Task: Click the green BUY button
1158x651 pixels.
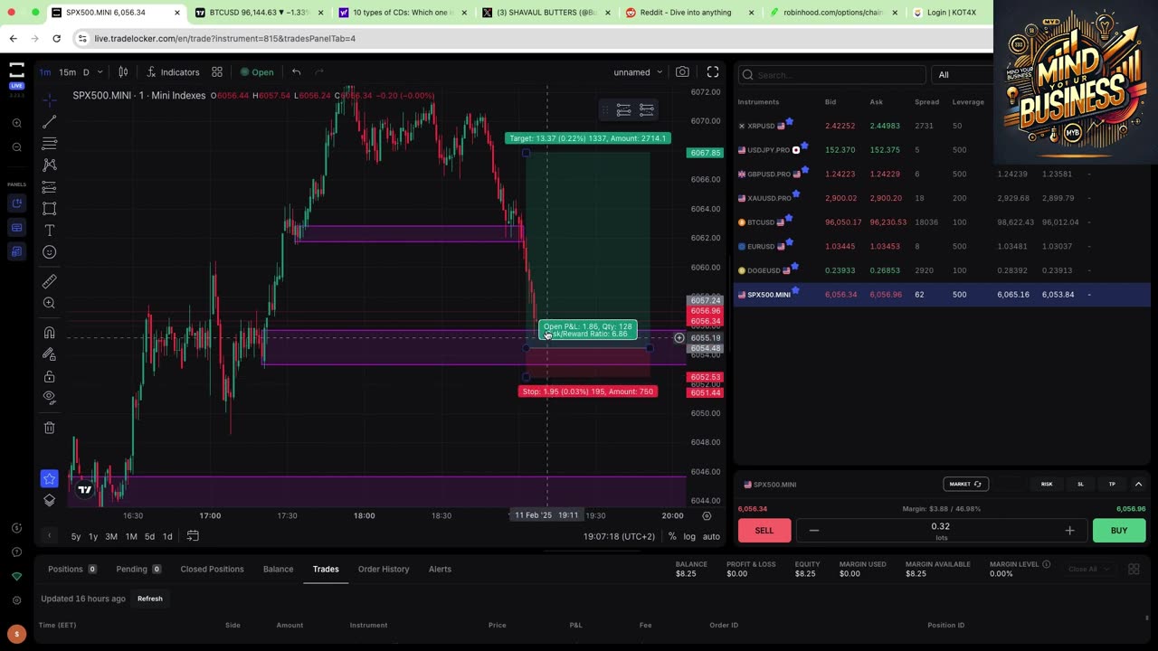Action: click(x=1119, y=531)
